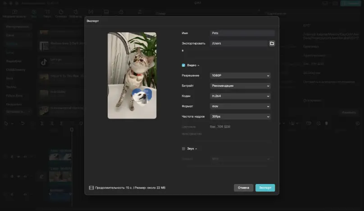This screenshot has height=211, width=364.
Task: Lock the bottom audio track
Action: 12,194
